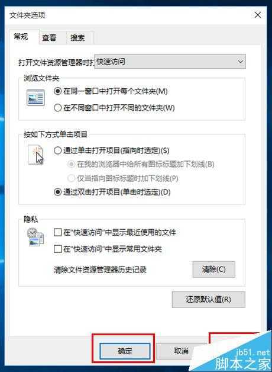The height and width of the screenshot is (372, 272).
Task: Open the 快速访问 combo box
Action: 170,62
